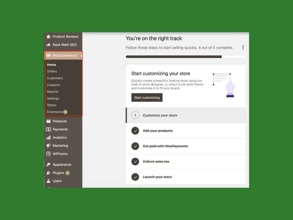Click the Rank Math SEO chart icon
This screenshot has height=220, width=293.
(48, 45)
